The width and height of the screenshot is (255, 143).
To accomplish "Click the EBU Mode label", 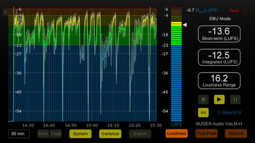I will click(x=220, y=19).
